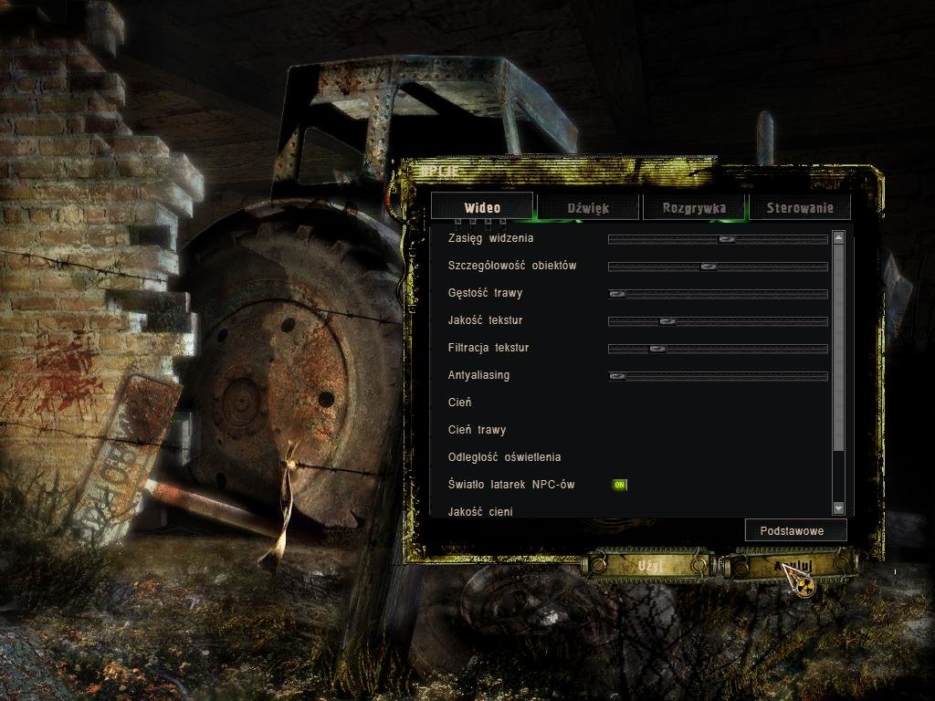The height and width of the screenshot is (701, 935).
Task: Click the Cień trawy label
Action: coord(477,430)
